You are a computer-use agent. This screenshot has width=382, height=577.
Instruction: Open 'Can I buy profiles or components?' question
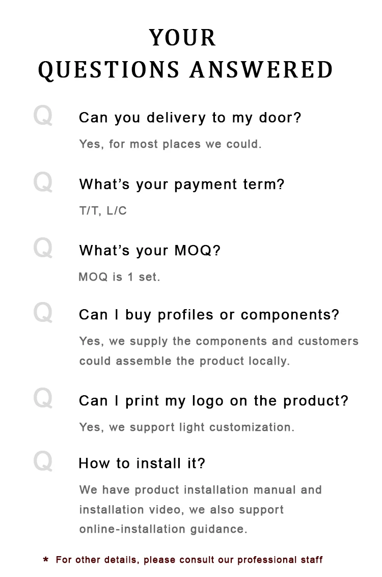(209, 315)
